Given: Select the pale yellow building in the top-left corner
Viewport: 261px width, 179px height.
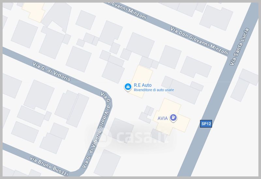Looking at the screenshot, I should point(34,12).
